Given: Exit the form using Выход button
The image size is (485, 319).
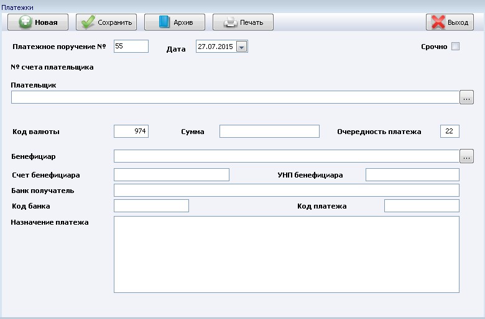Looking at the screenshot, I should (450, 22).
